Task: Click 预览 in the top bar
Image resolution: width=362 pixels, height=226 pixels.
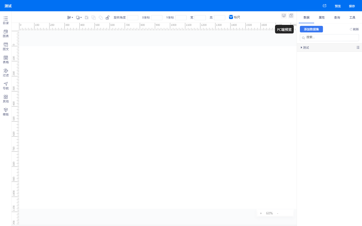Action: tap(338, 6)
